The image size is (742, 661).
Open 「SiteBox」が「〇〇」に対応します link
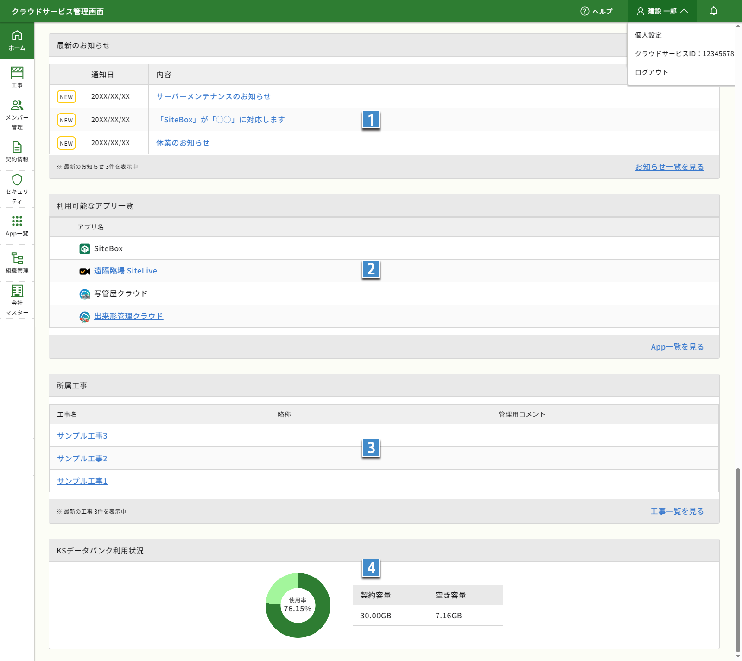[x=221, y=120]
